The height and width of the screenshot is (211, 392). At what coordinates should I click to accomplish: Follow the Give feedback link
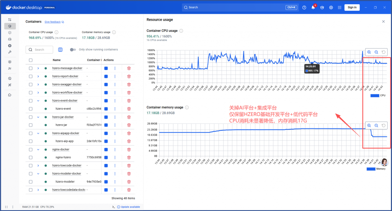(53, 22)
